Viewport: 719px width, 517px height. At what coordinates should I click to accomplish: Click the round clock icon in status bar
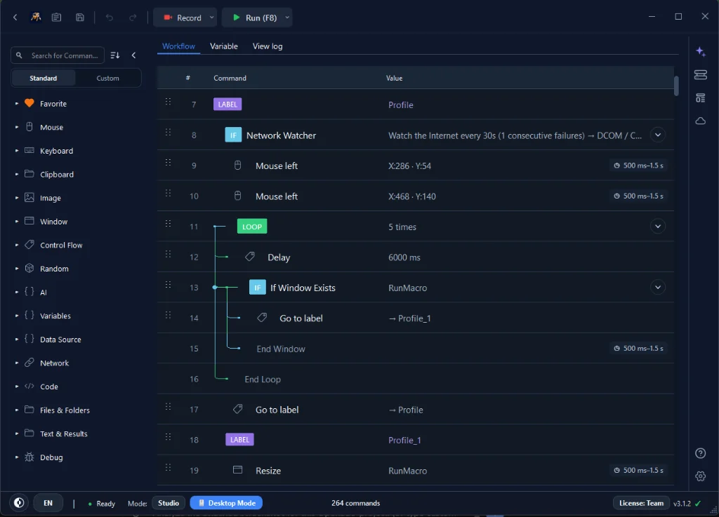19,503
